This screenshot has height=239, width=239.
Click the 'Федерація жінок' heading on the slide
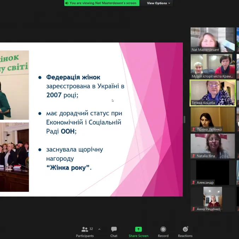tap(73, 77)
